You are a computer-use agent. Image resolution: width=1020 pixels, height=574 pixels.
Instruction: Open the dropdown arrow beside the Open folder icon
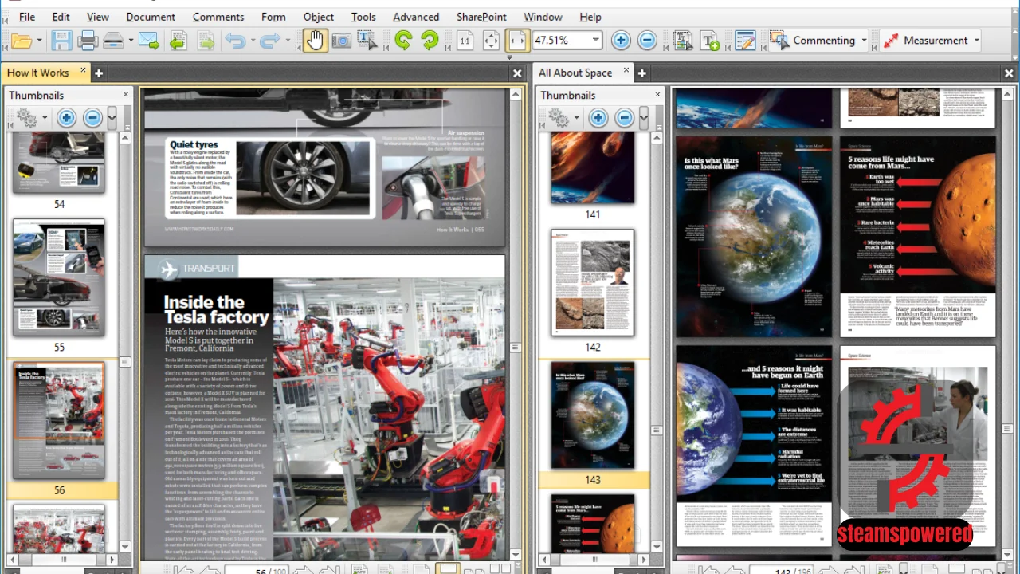39,41
